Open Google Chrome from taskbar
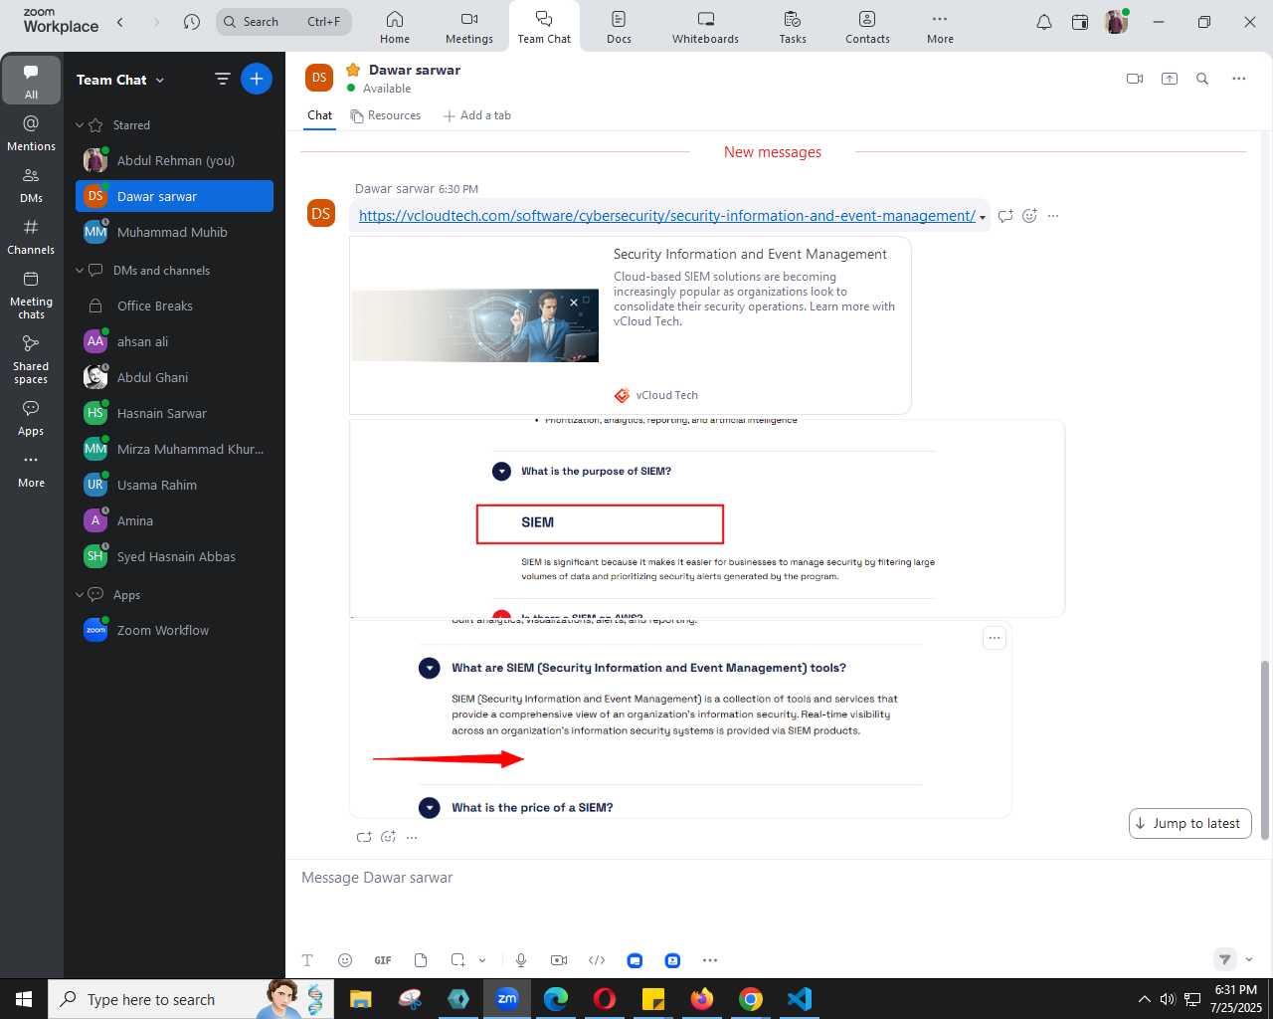 [751, 999]
